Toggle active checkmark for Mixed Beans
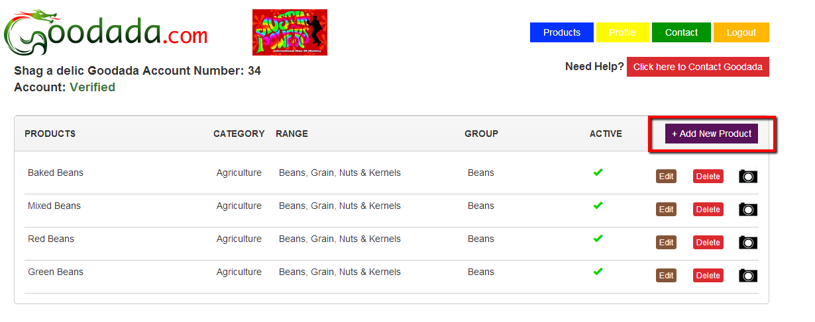 pos(598,206)
